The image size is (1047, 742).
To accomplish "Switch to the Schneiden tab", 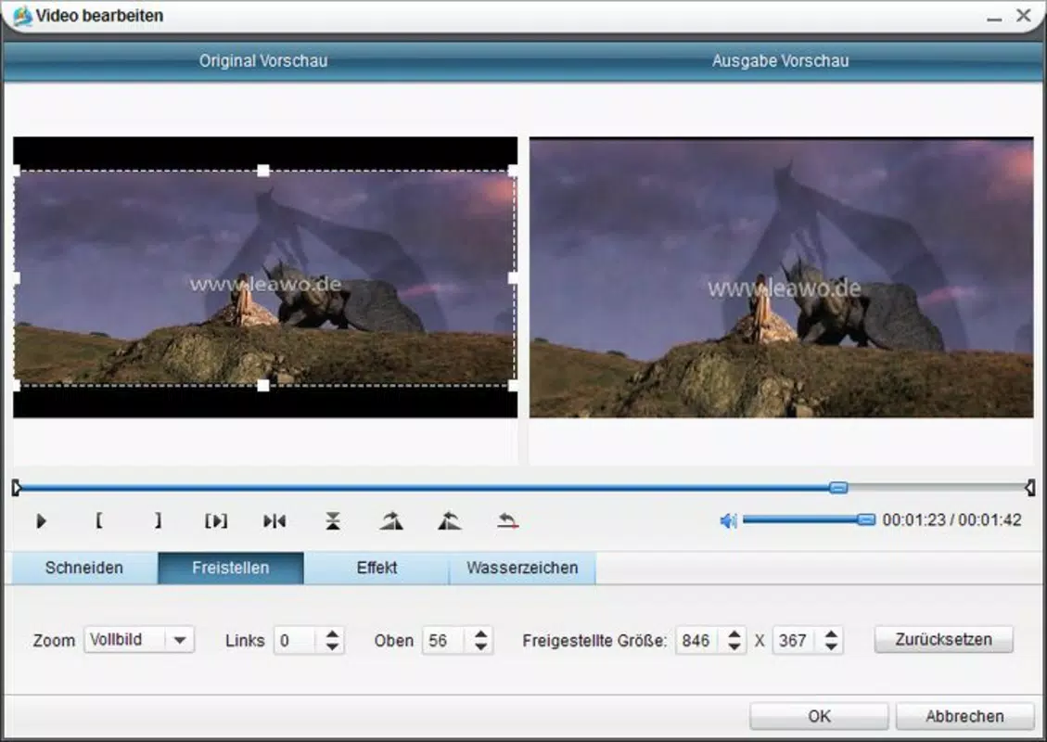I will [x=84, y=568].
